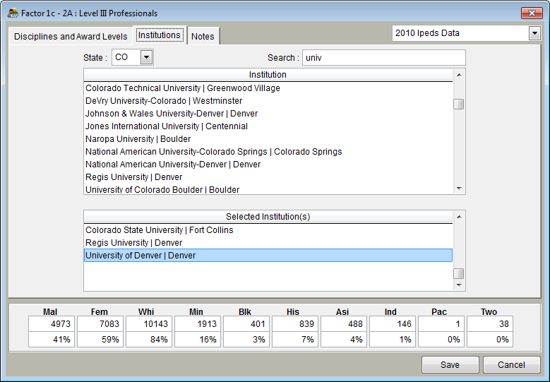This screenshot has height=382, width=550.
Task: Cancel the dialog changes
Action: tap(511, 365)
